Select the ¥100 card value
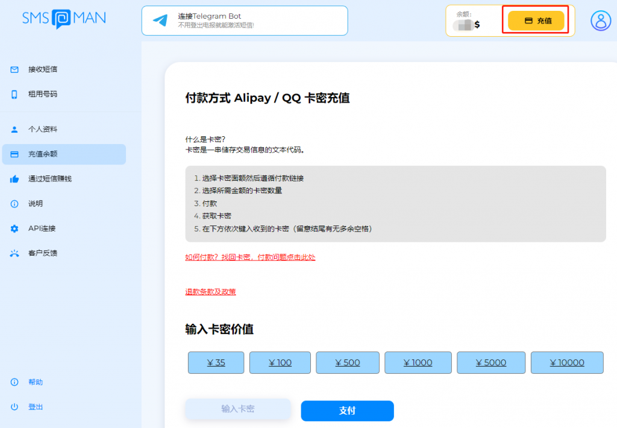Screen dimensions: 617x428 (280, 363)
